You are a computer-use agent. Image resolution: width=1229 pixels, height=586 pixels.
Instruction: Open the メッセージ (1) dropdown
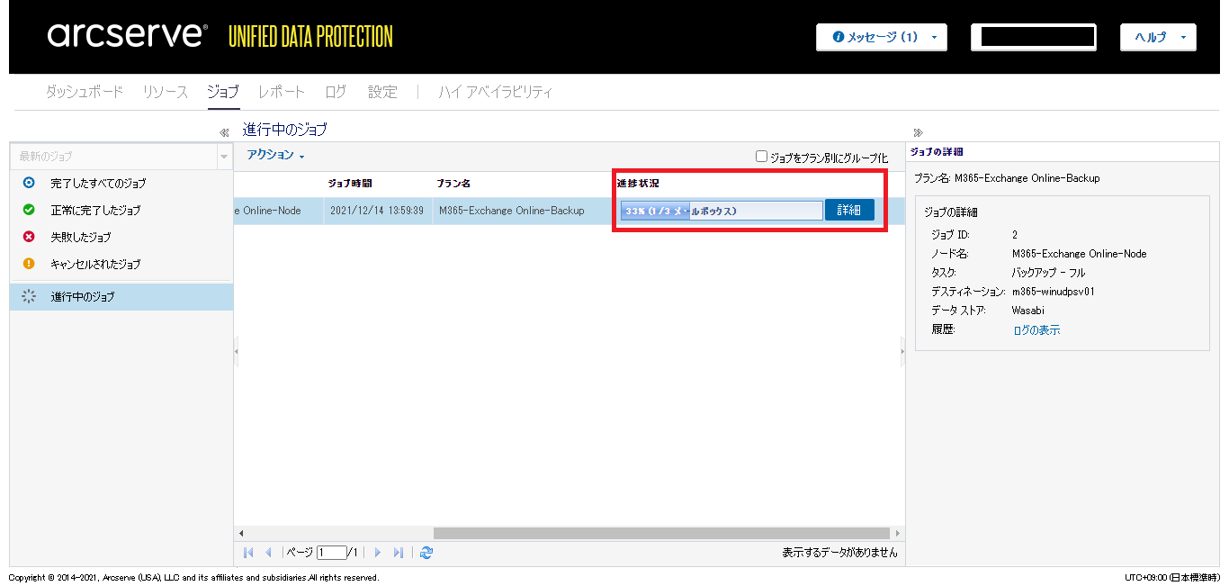coord(883,37)
